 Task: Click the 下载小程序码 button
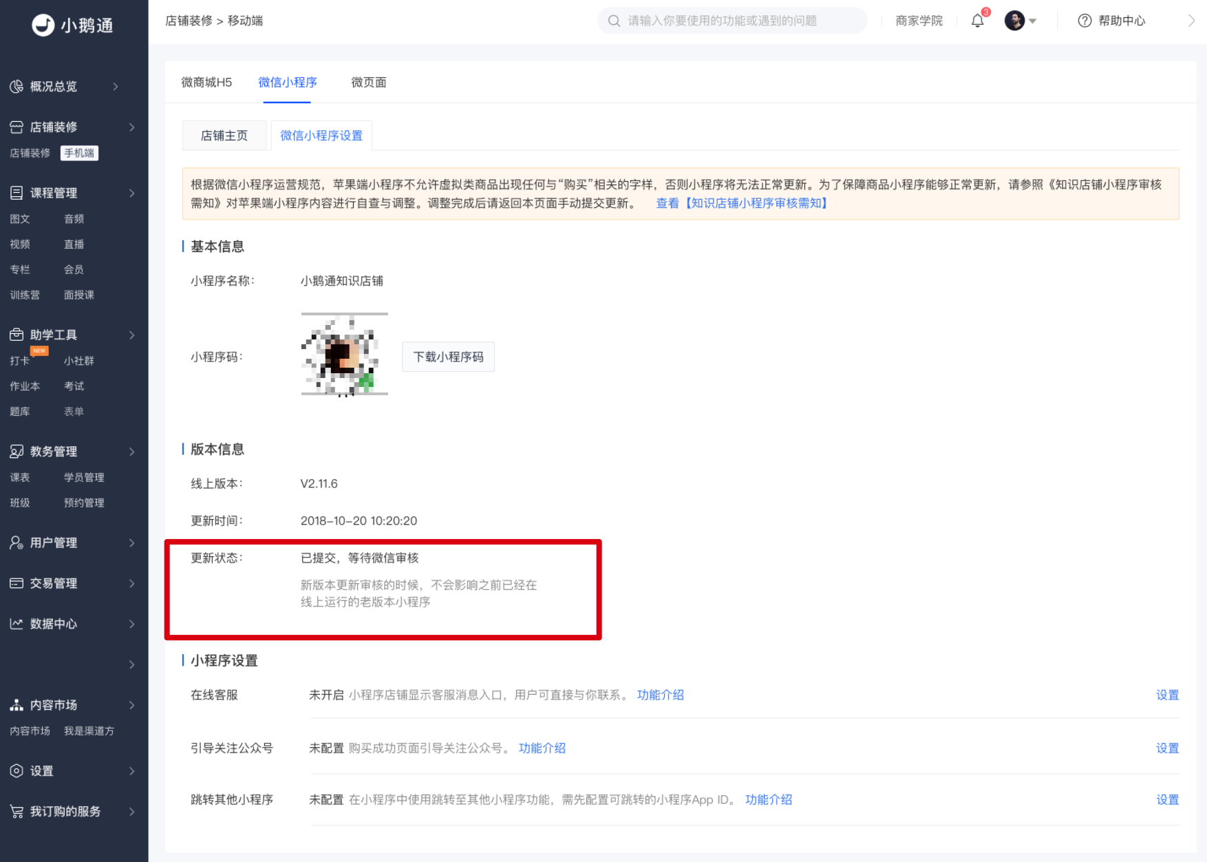click(448, 357)
